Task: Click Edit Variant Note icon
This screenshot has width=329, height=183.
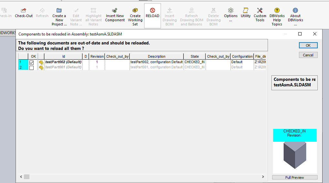Action: [76, 10]
